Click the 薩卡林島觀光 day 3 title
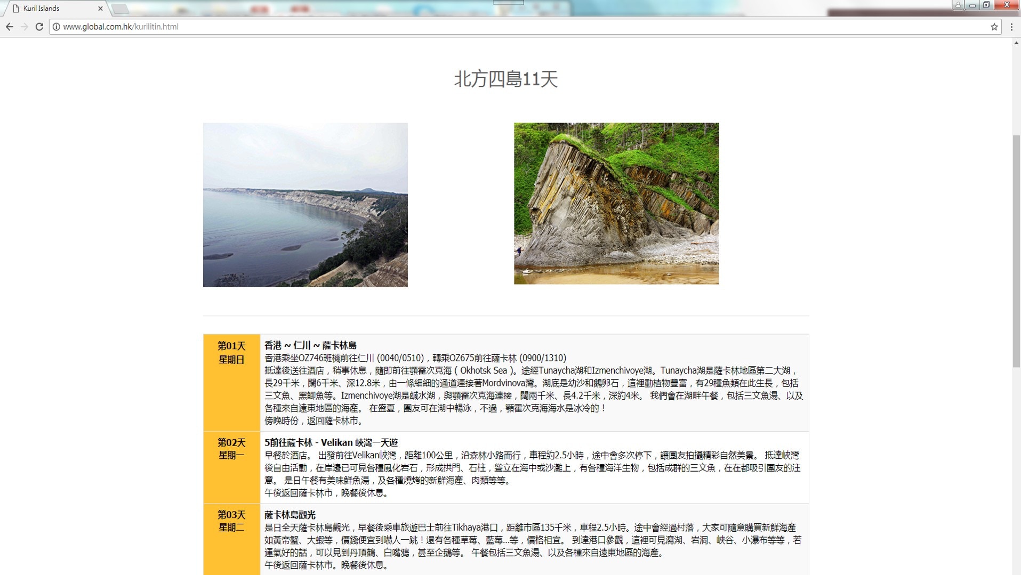 tap(290, 515)
